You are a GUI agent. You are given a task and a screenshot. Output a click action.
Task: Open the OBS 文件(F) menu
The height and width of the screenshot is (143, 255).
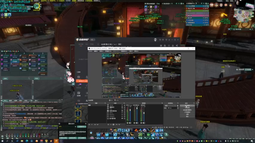pyautogui.click(x=91, y=51)
